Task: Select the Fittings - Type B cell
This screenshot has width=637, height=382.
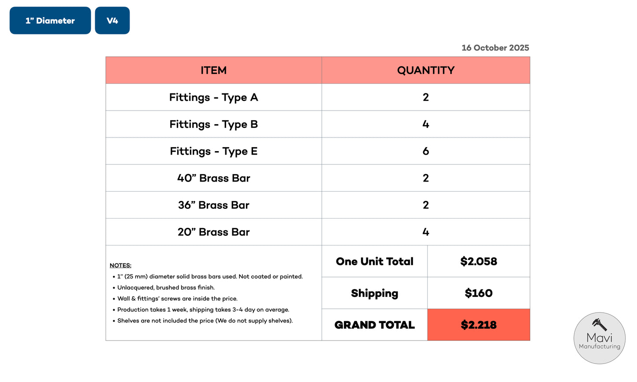Action: click(x=214, y=124)
